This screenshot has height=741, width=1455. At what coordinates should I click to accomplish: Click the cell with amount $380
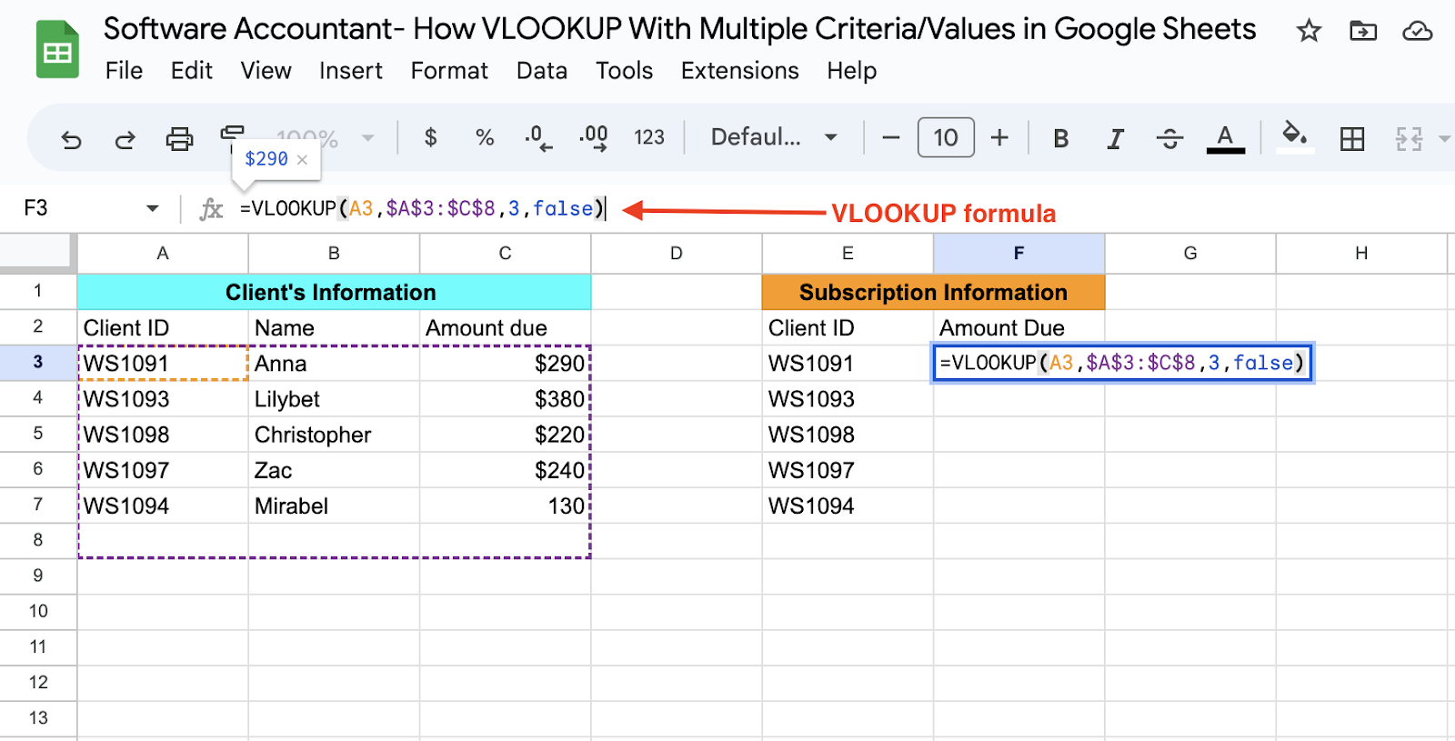(505, 399)
